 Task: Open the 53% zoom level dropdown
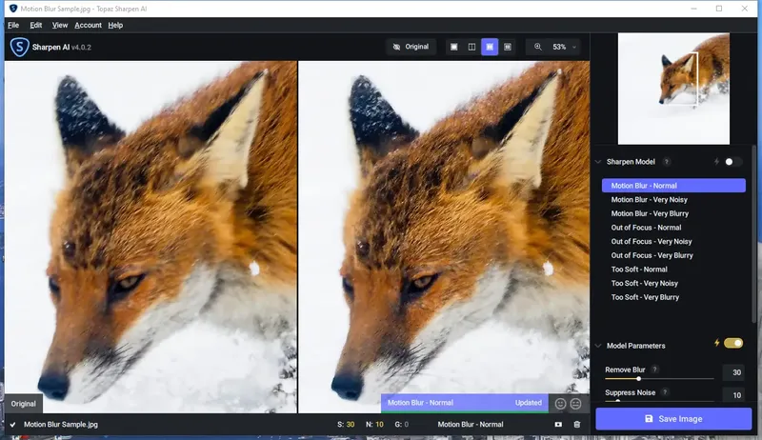click(564, 47)
